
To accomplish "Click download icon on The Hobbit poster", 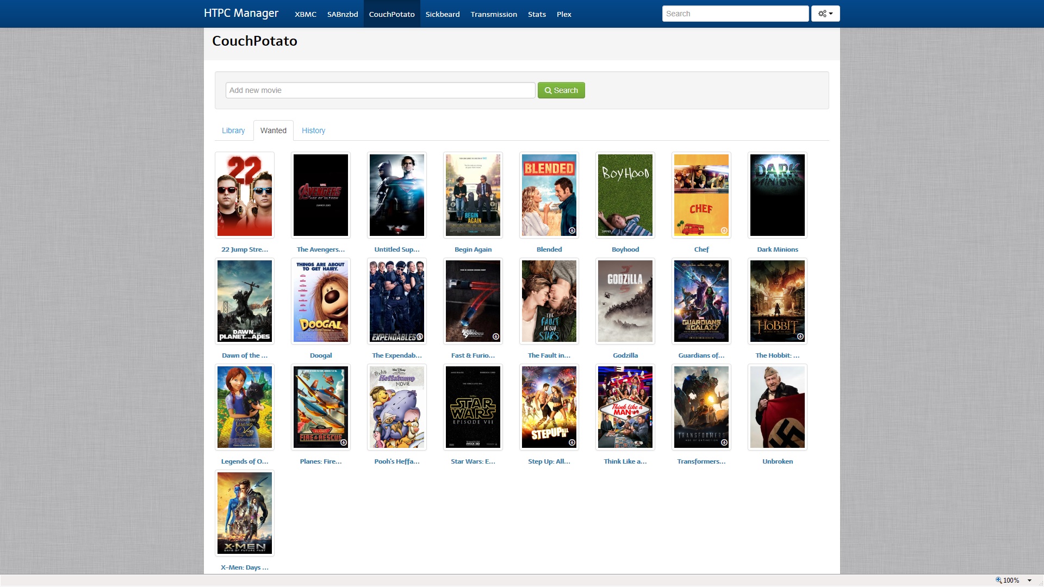I will (x=800, y=336).
